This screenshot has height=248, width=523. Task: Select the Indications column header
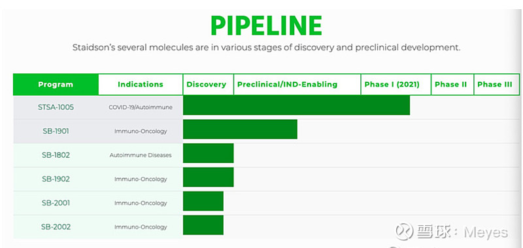click(141, 84)
